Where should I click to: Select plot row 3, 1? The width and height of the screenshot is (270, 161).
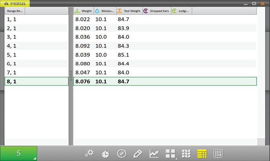36,37
